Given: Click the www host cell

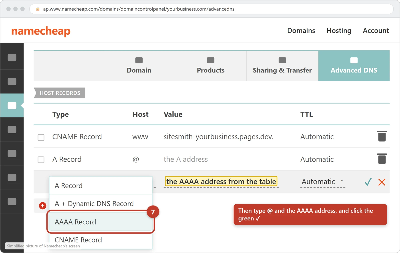Looking at the screenshot, I should click(x=140, y=137).
